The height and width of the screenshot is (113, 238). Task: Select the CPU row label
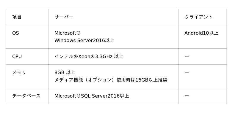tap(17, 56)
